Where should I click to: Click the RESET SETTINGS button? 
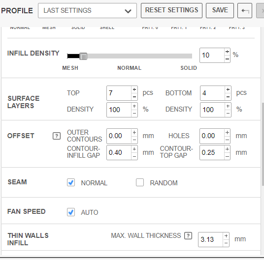[x=171, y=10]
